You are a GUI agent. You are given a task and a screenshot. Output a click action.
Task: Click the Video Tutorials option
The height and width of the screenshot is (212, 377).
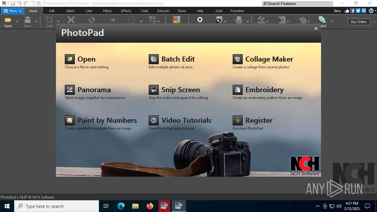[186, 120]
